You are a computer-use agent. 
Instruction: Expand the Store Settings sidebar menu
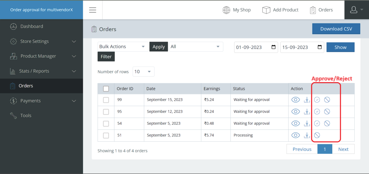(41, 41)
